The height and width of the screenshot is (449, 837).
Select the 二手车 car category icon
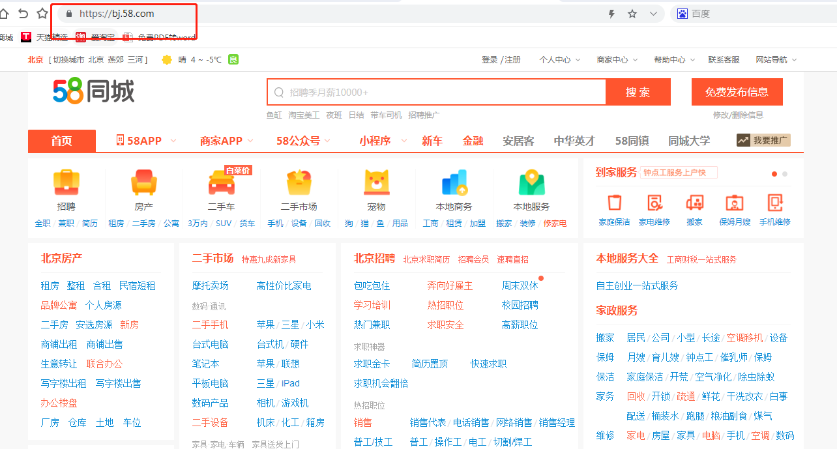tap(221, 182)
